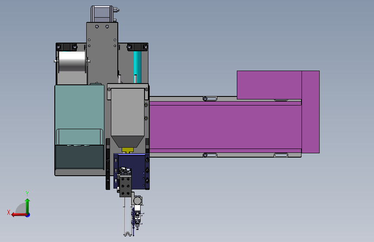This screenshot has width=374, height=242.
Task: Select the teal cover panel on the left
Action: point(79,115)
